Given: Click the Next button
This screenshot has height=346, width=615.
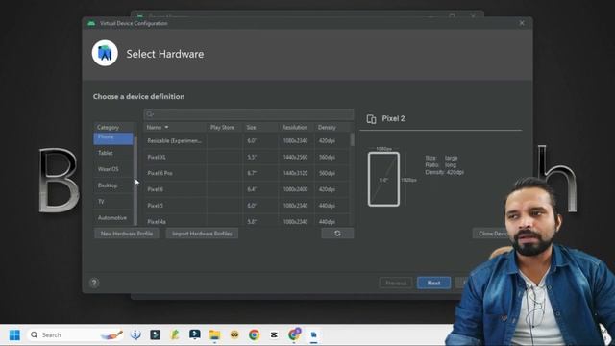Looking at the screenshot, I should (x=433, y=283).
